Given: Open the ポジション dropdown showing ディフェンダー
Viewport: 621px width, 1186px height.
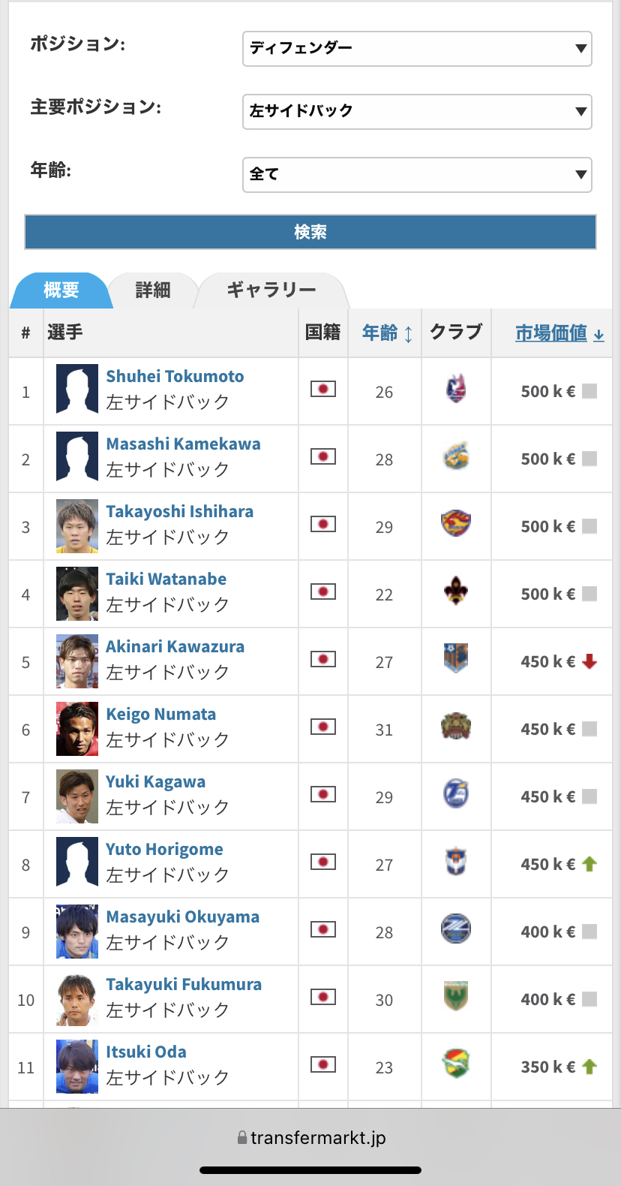Looking at the screenshot, I should pyautogui.click(x=417, y=49).
